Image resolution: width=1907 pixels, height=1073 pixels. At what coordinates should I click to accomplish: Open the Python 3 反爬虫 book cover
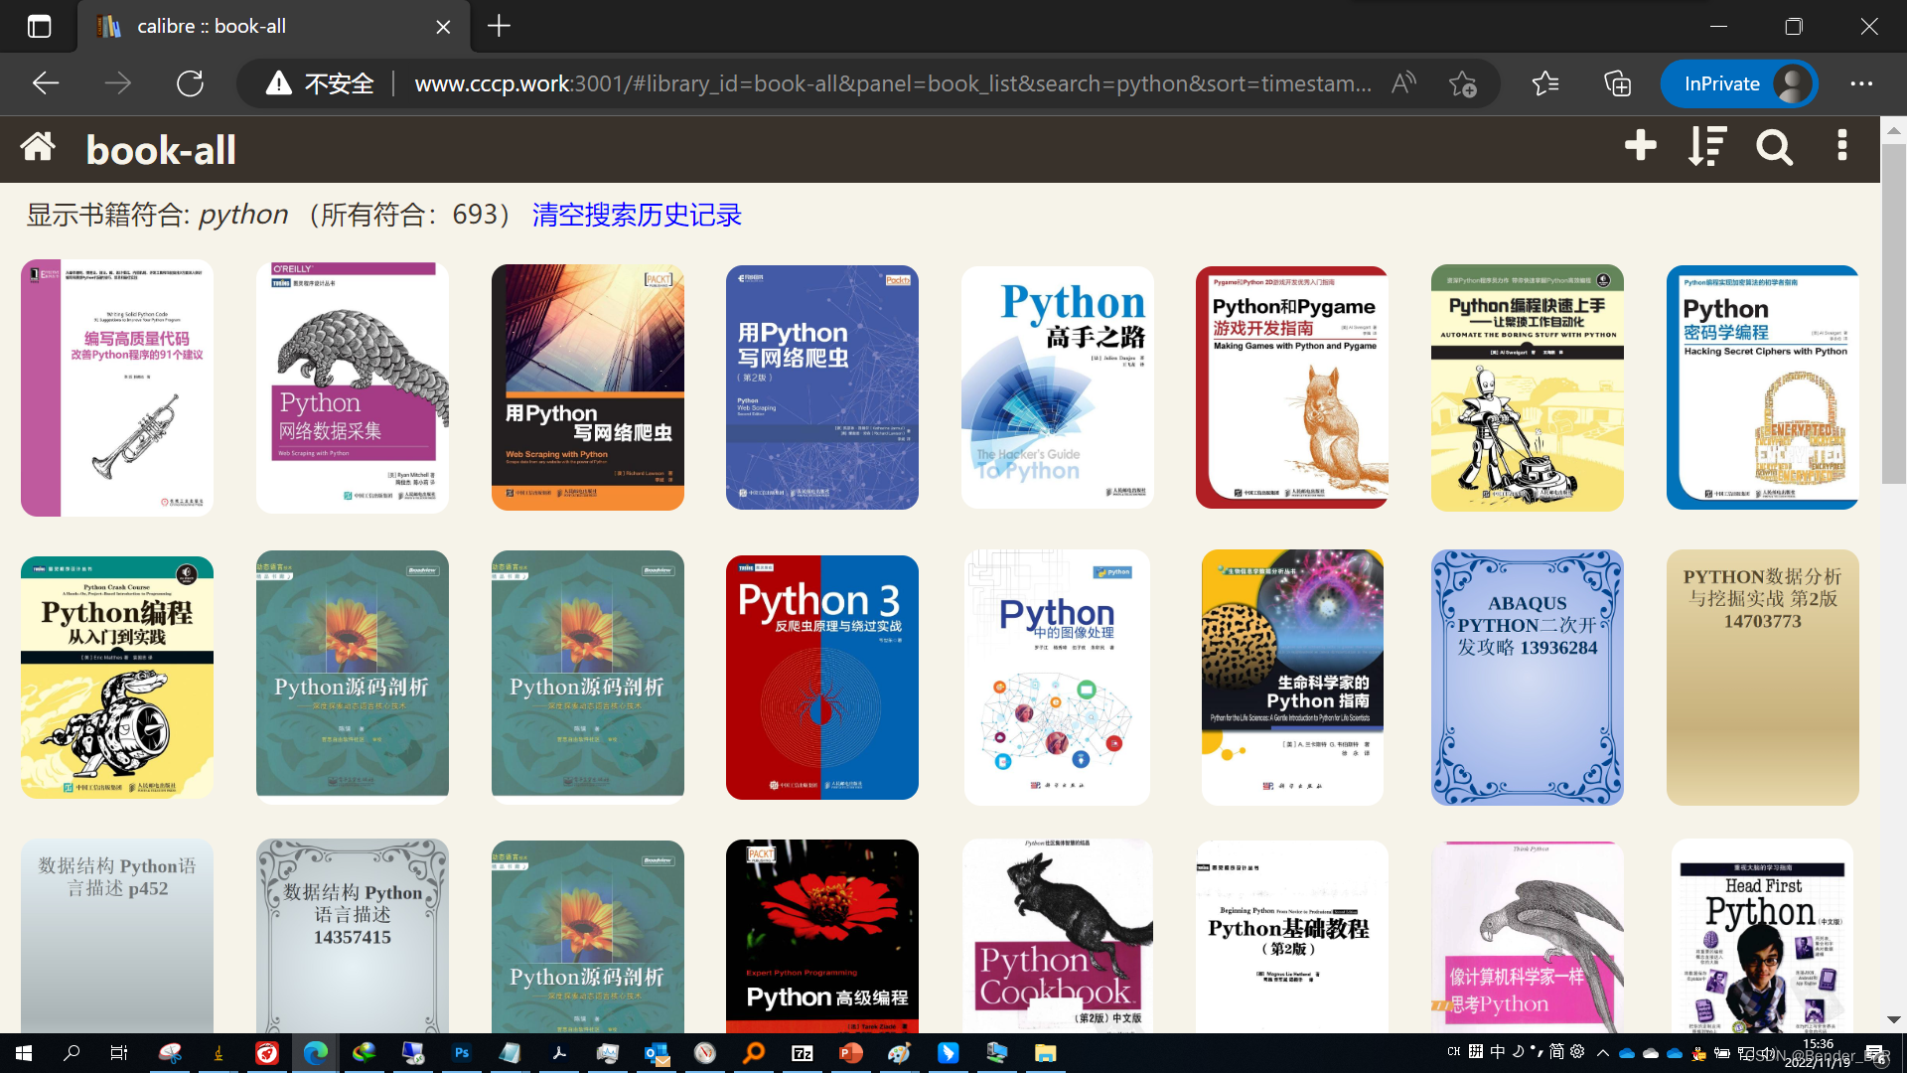tap(821, 677)
